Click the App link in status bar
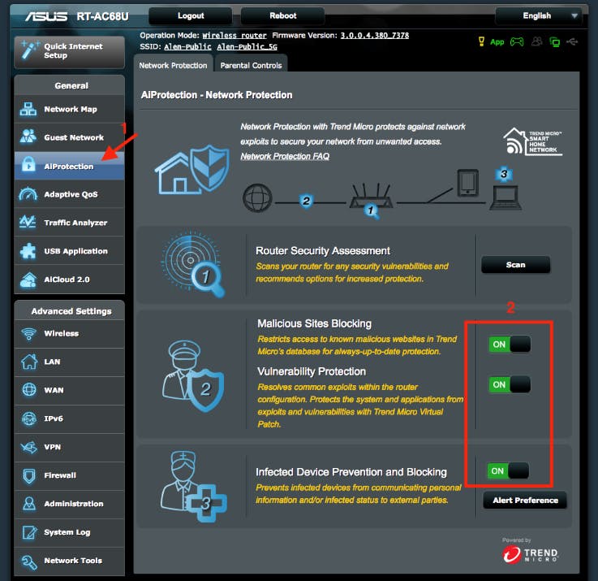 (497, 42)
